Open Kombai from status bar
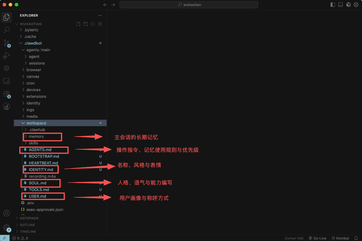This screenshot has height=241, width=362. [340, 238]
